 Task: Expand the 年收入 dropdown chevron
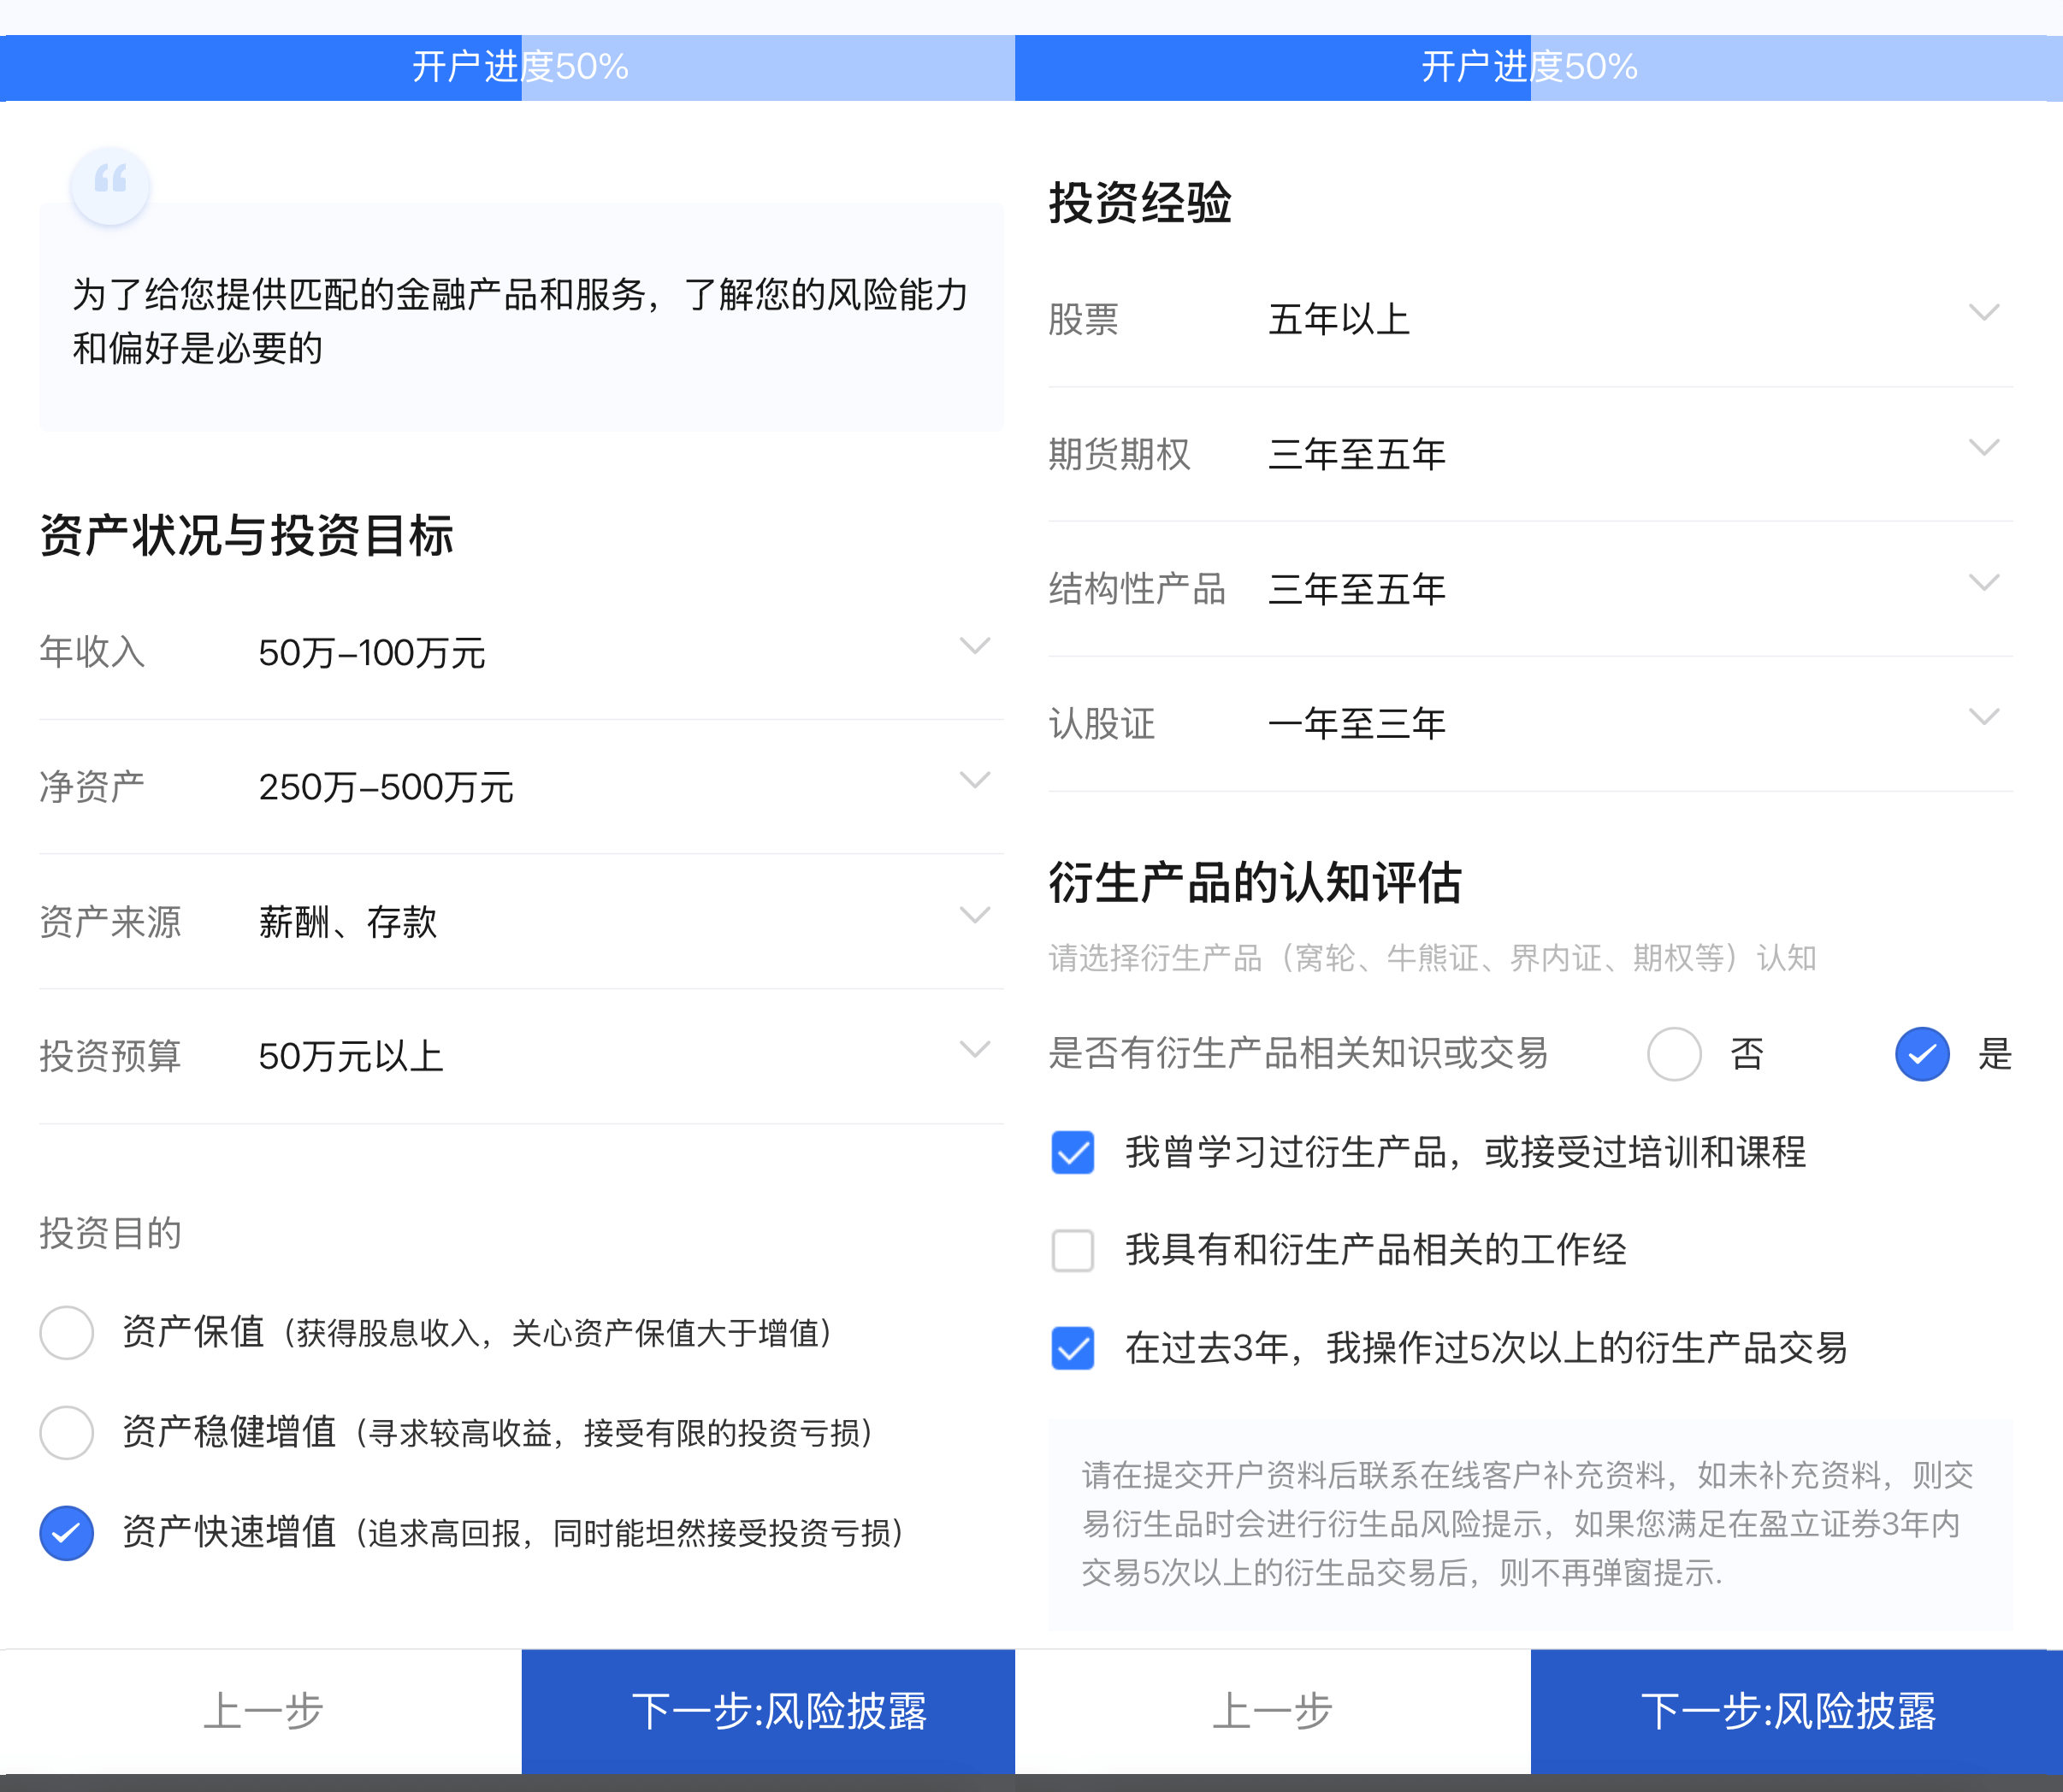[974, 646]
